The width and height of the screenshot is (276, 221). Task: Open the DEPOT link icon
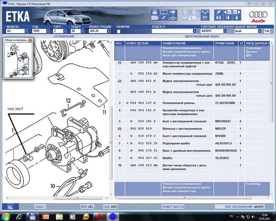pos(196,12)
